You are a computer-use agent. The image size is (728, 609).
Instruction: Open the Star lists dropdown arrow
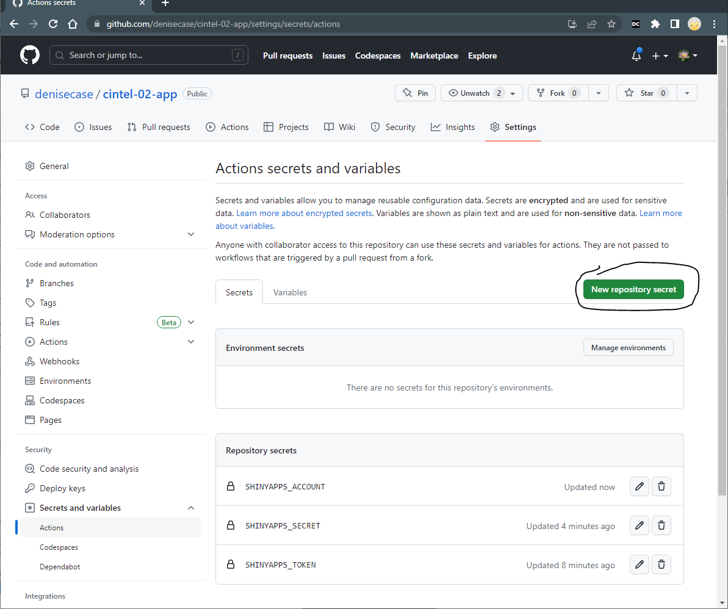tap(687, 93)
